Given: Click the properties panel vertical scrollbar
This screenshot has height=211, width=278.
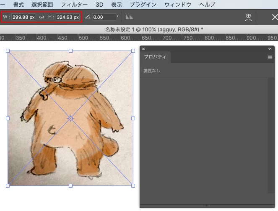Looking at the screenshot, I should click(x=271, y=136).
